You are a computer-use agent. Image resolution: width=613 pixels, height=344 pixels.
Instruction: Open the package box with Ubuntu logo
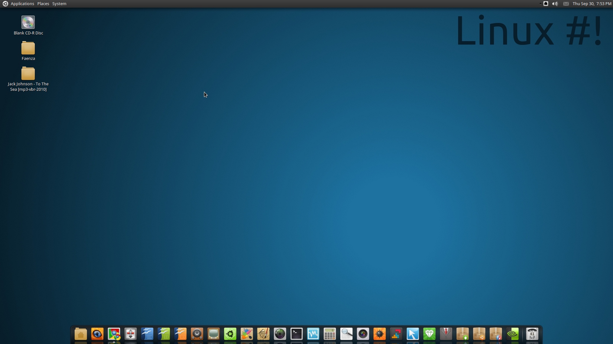tap(479, 334)
